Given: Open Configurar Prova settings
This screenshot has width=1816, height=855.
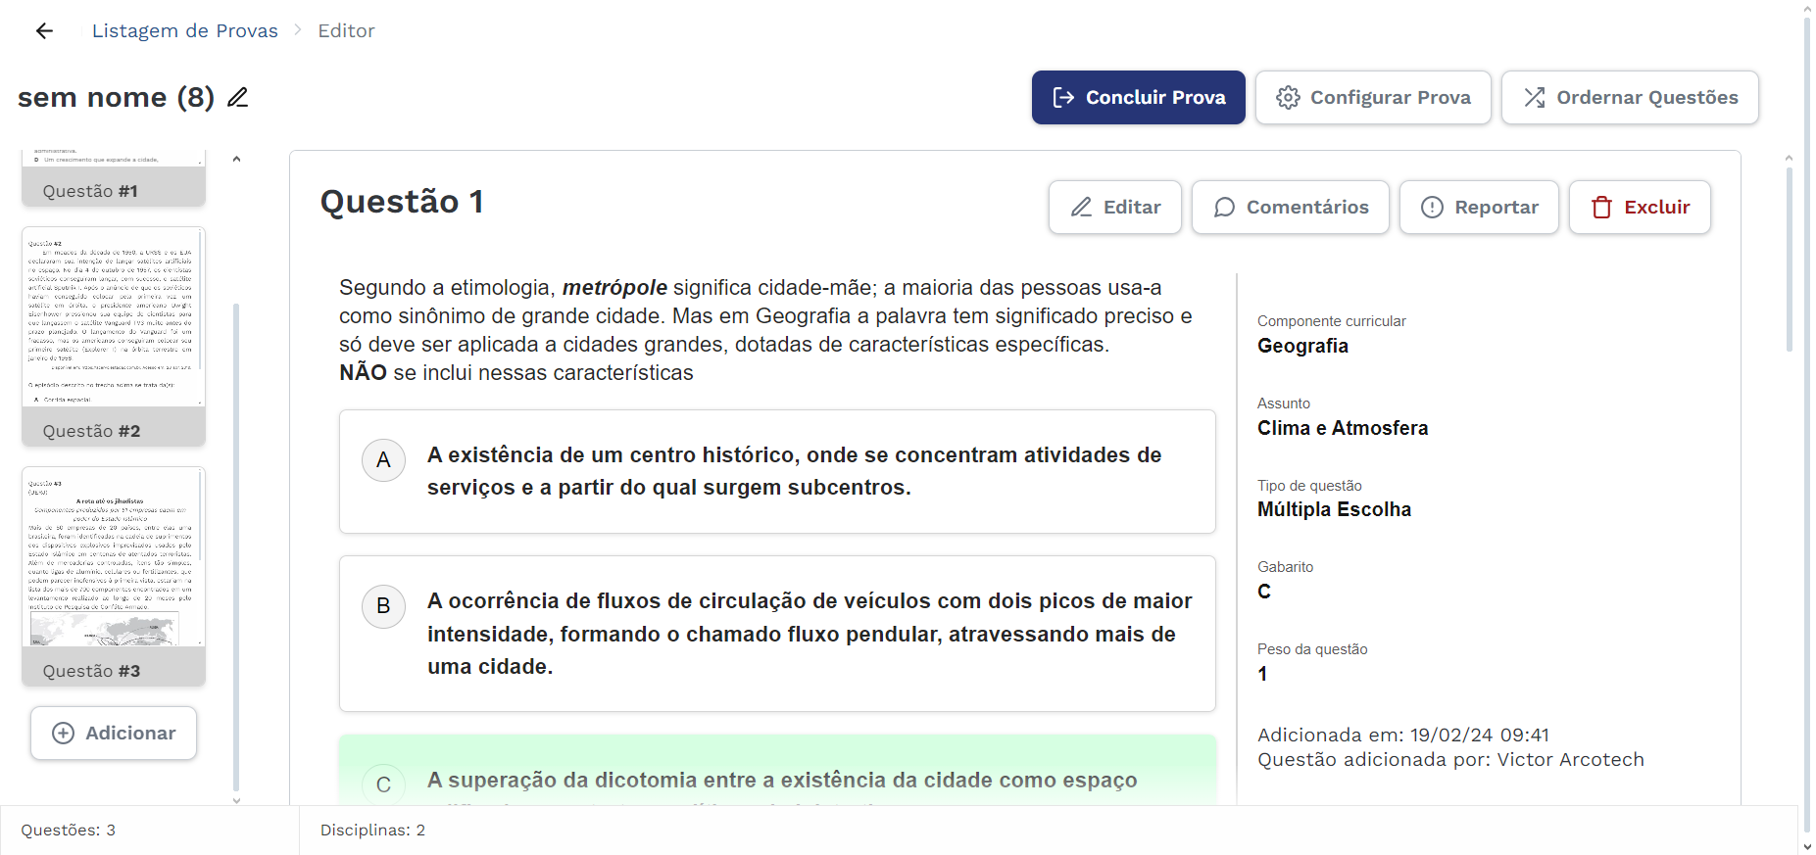Looking at the screenshot, I should coord(1372,97).
